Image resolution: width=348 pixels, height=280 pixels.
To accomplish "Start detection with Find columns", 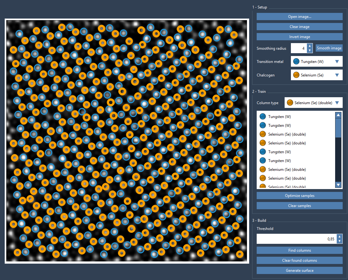I will (299, 250).
